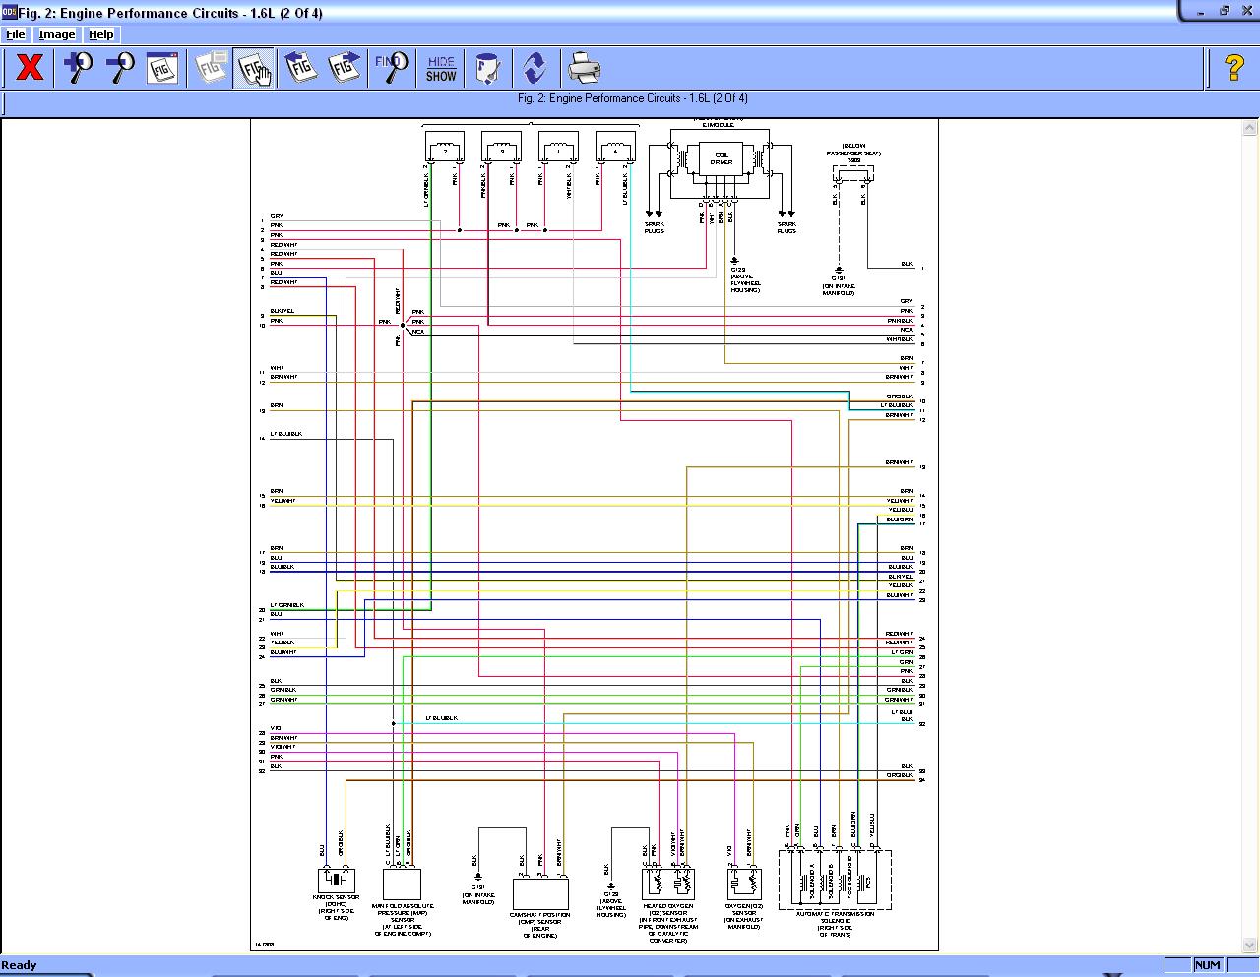Toggle the FIG hand pan tool
The width and height of the screenshot is (1260, 977).
pos(254,68)
